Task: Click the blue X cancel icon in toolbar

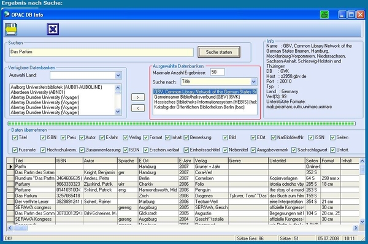Action: [53, 29]
